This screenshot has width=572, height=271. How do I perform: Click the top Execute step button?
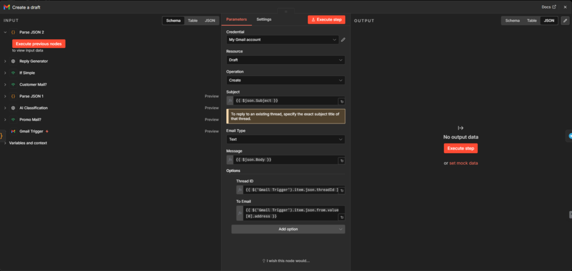[x=326, y=20]
